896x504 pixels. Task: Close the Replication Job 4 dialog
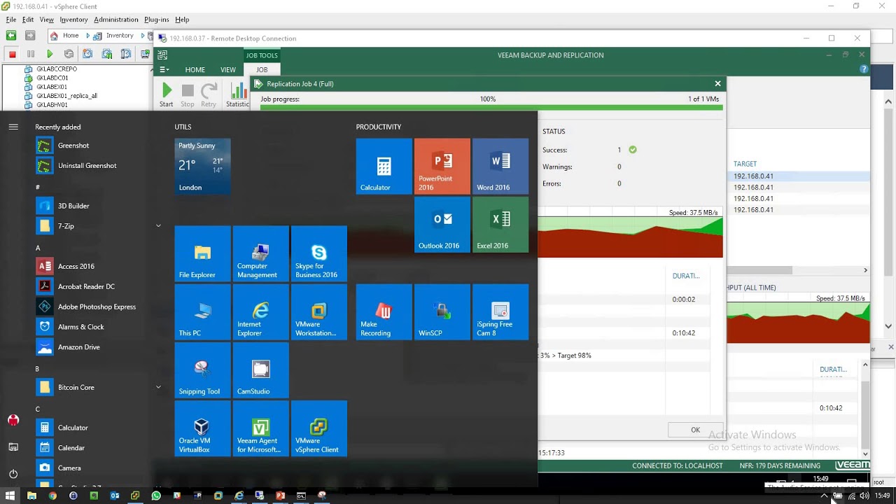point(717,83)
